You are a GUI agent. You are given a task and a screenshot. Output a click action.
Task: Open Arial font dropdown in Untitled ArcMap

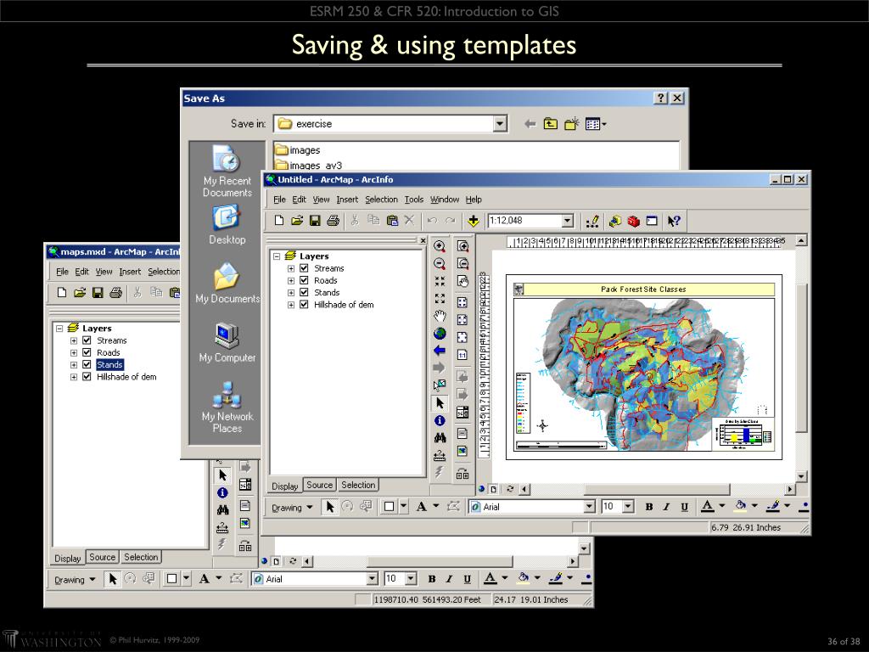[589, 507]
